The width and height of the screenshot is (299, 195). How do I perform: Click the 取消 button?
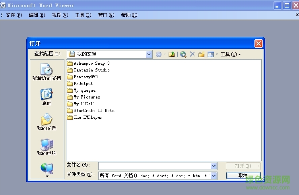point(243,175)
